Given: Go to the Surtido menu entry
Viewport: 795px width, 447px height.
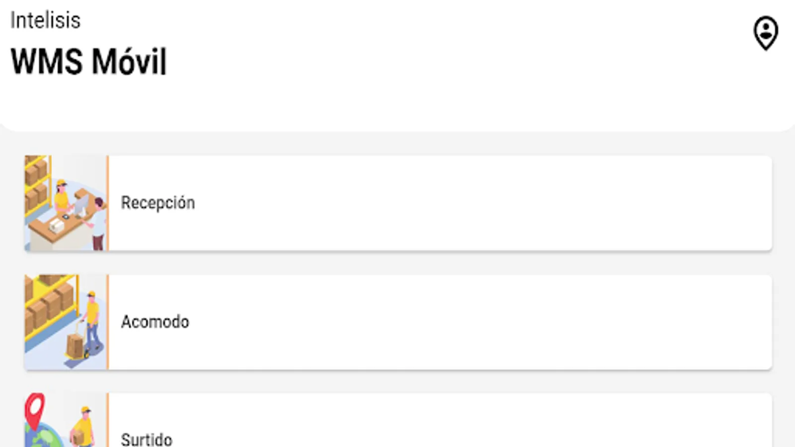Looking at the screenshot, I should click(x=147, y=439).
